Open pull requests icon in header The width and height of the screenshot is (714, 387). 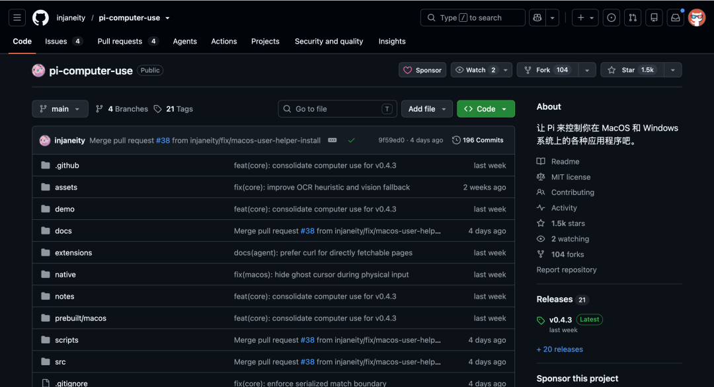[x=633, y=18]
